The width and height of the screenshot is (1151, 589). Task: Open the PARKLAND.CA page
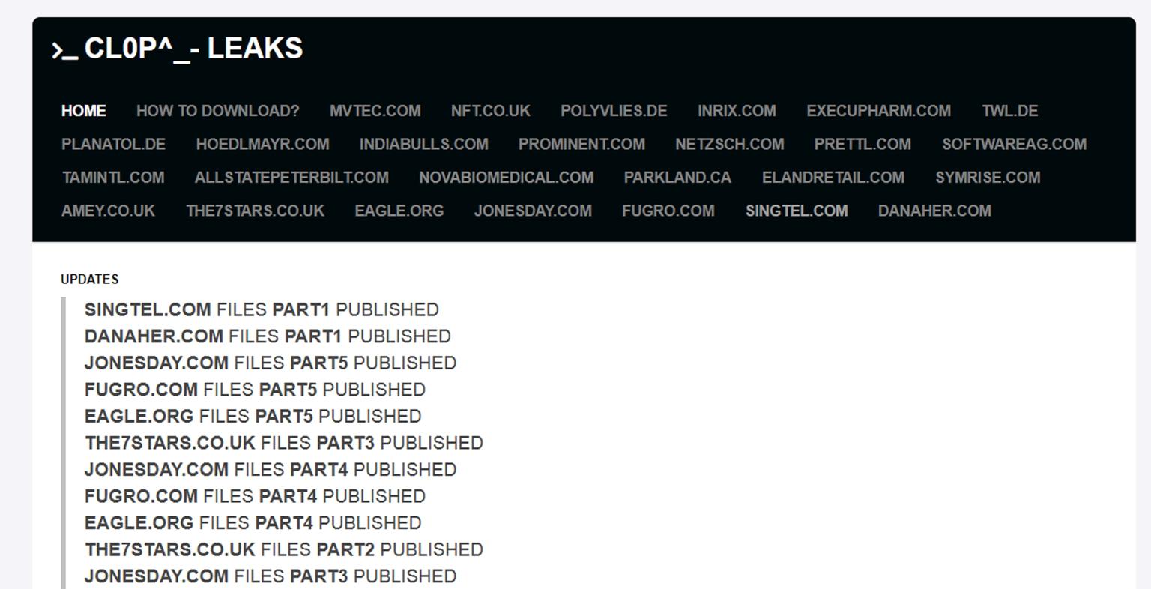pos(677,178)
